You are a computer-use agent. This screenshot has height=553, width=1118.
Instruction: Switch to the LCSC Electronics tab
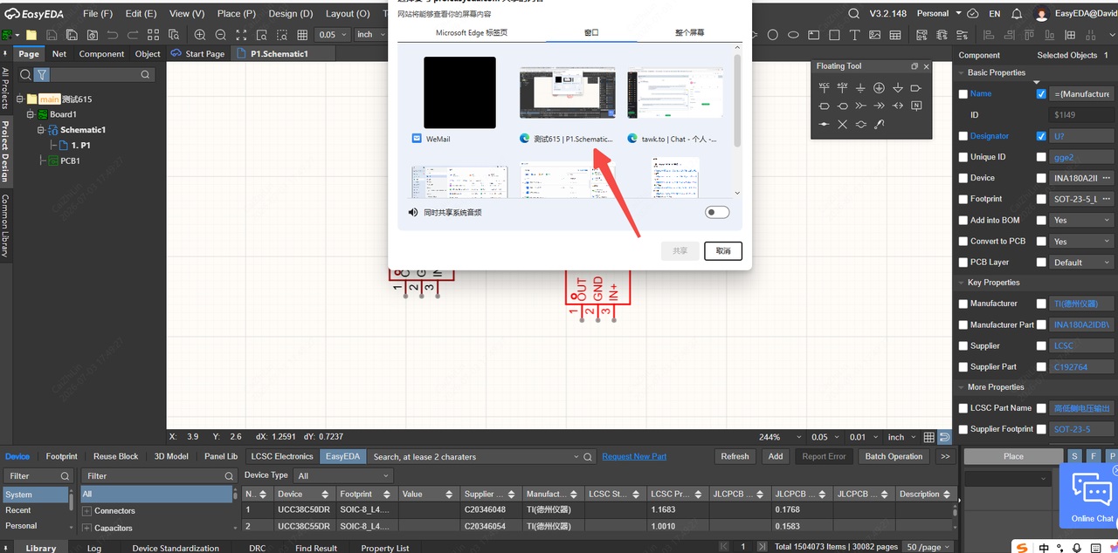coord(281,456)
